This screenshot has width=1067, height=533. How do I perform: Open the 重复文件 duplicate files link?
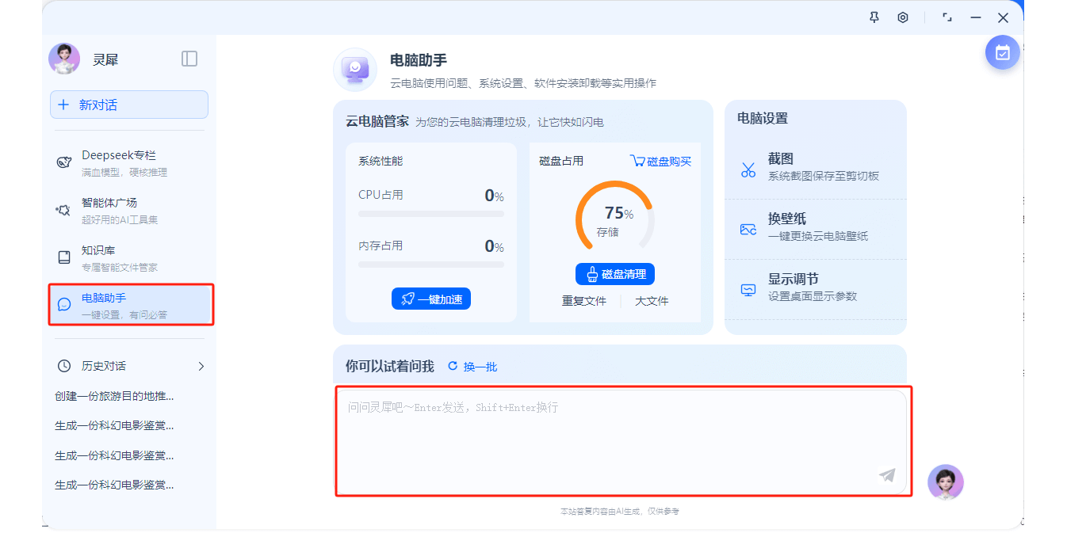click(583, 301)
